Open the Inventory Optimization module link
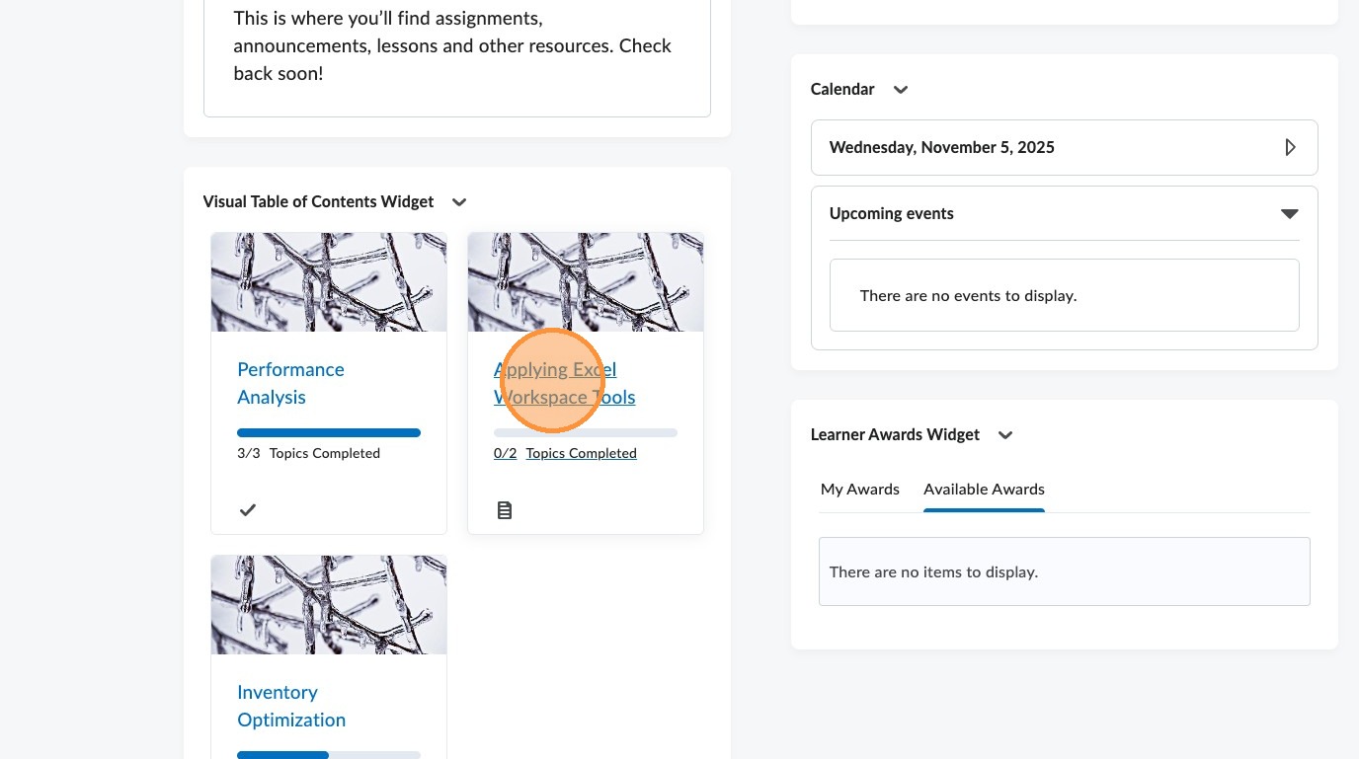This screenshot has width=1359, height=759. click(x=291, y=706)
